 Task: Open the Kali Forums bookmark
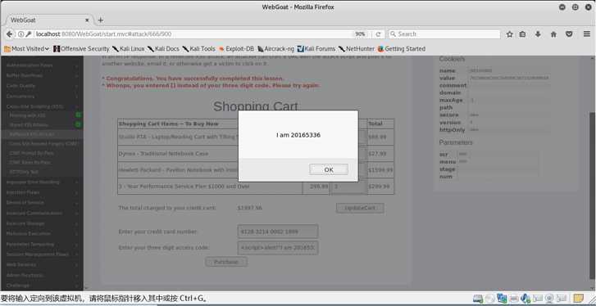316,49
